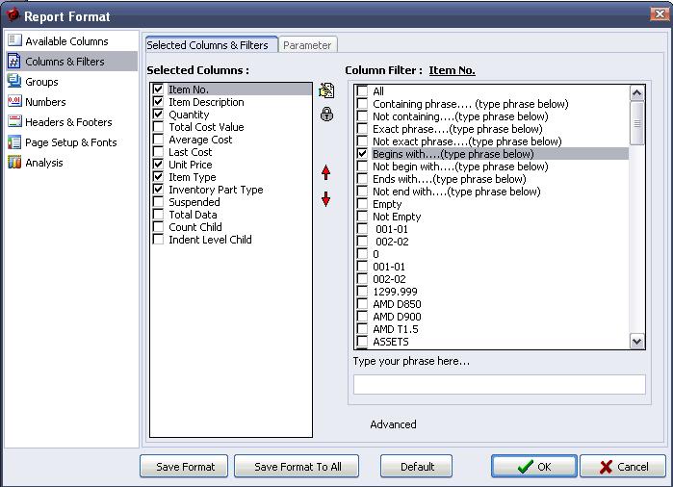Open Available Columns in the sidebar
This screenshot has height=487, width=673.
click(x=65, y=41)
